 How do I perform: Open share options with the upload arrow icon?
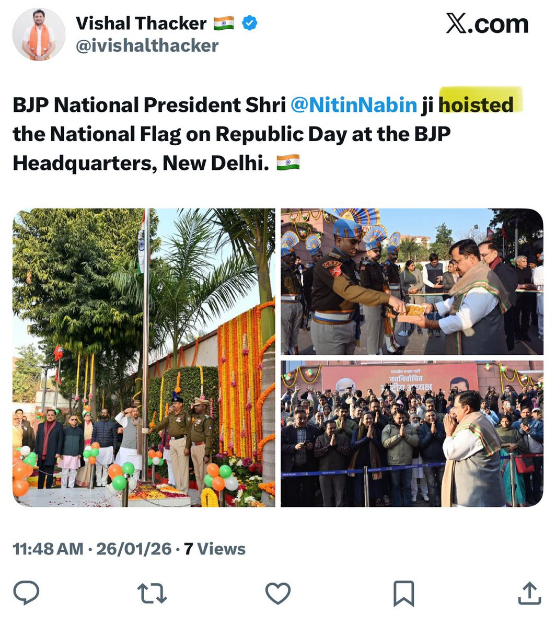(x=529, y=593)
